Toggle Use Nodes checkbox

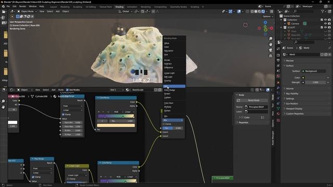(x=67, y=90)
